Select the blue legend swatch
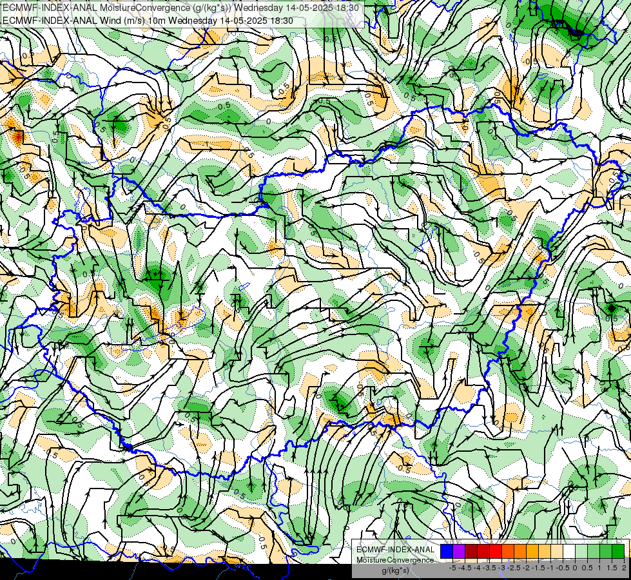The height and width of the screenshot is (580, 631). (447, 551)
